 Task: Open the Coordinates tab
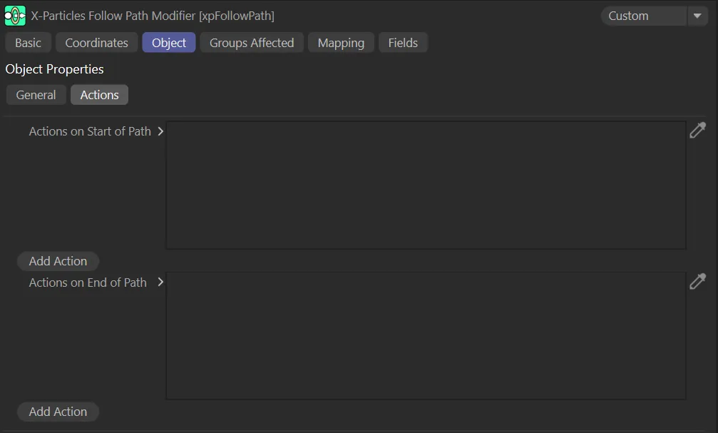coord(96,43)
